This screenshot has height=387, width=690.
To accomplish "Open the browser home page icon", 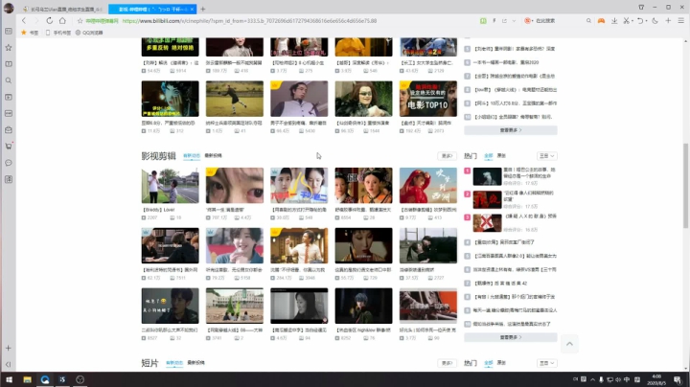I will pyautogui.click(x=62, y=21).
